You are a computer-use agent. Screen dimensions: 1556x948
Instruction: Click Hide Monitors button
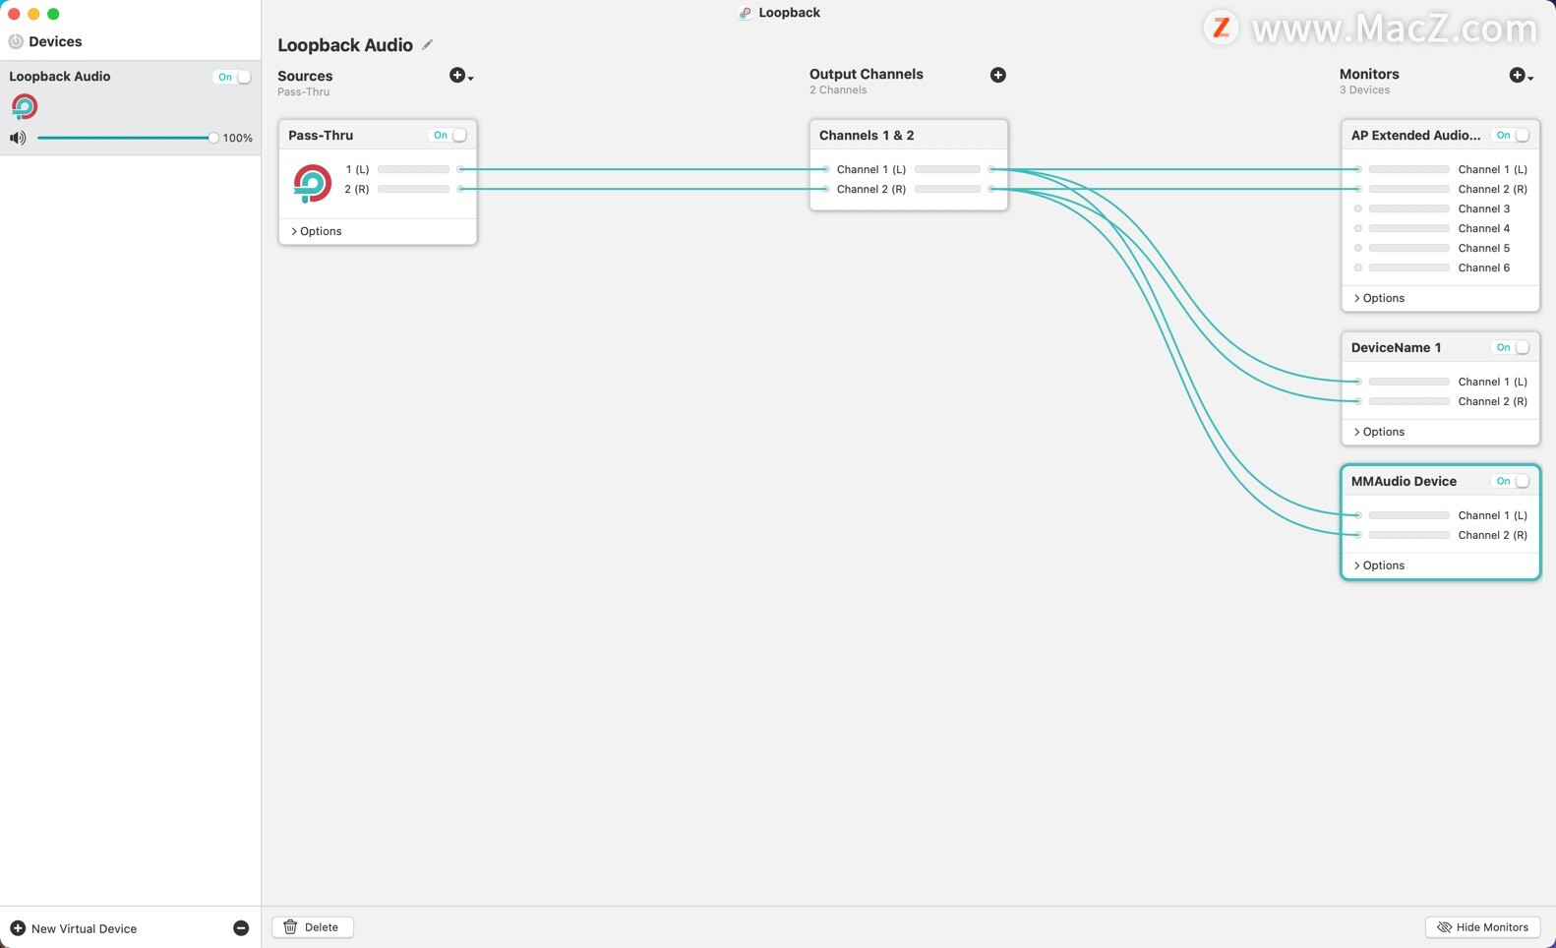(1482, 927)
